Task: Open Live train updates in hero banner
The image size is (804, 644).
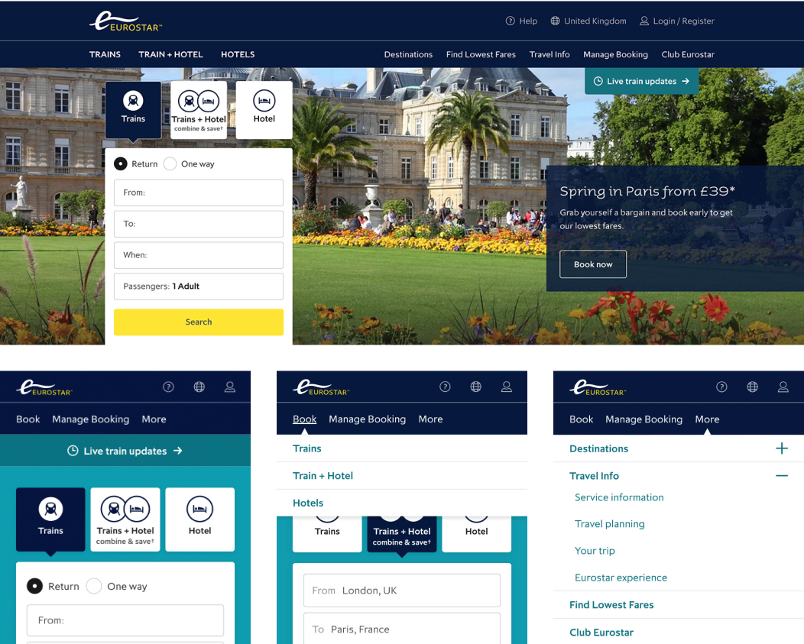Action: pyautogui.click(x=641, y=81)
